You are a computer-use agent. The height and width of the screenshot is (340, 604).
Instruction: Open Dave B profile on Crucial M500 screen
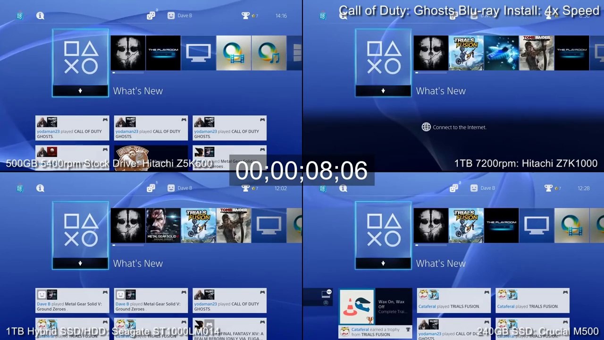(483, 188)
